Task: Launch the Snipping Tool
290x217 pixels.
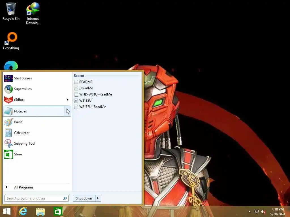Action: (x=37, y=143)
